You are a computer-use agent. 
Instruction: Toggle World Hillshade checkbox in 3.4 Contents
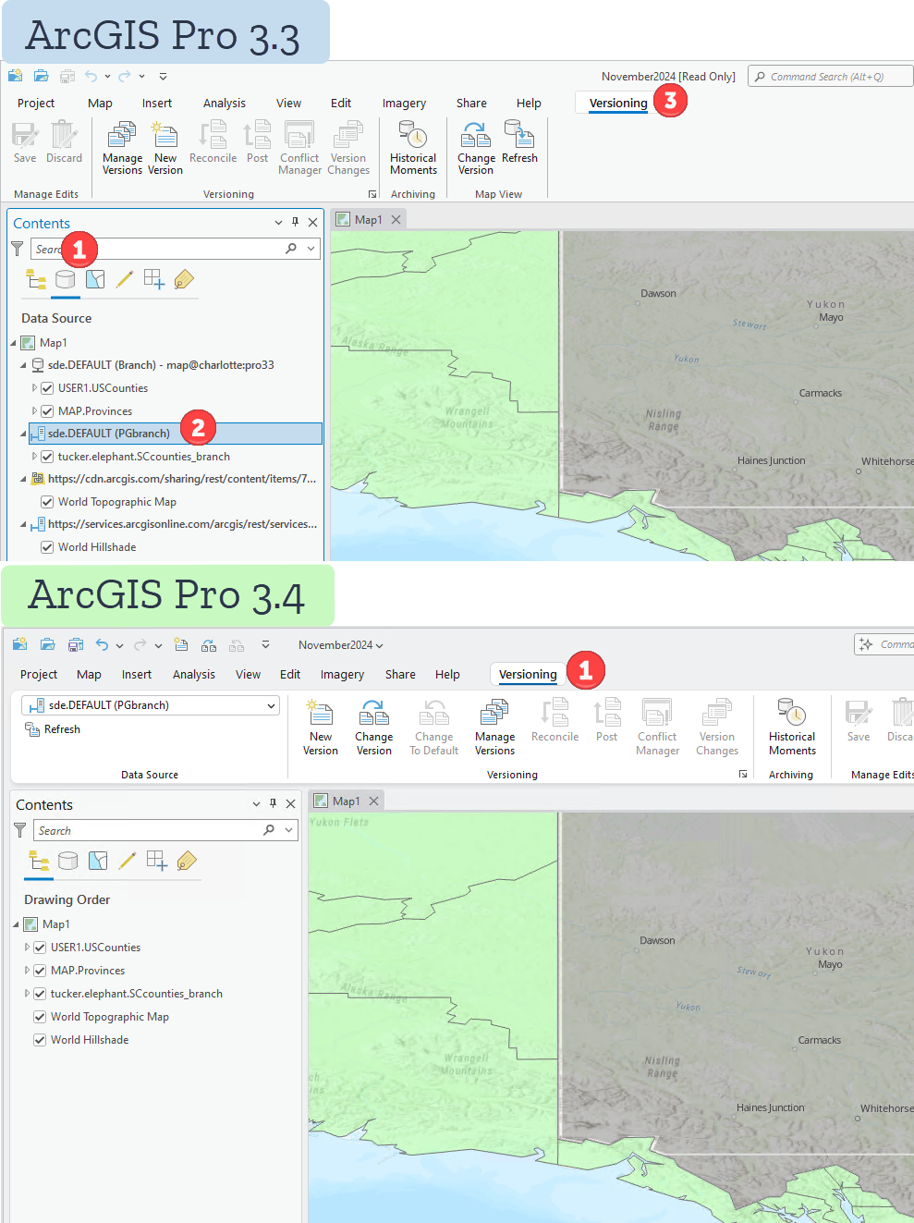(40, 1040)
